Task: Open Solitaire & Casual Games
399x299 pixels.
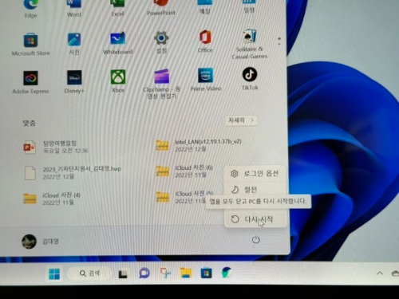Action: (x=250, y=44)
